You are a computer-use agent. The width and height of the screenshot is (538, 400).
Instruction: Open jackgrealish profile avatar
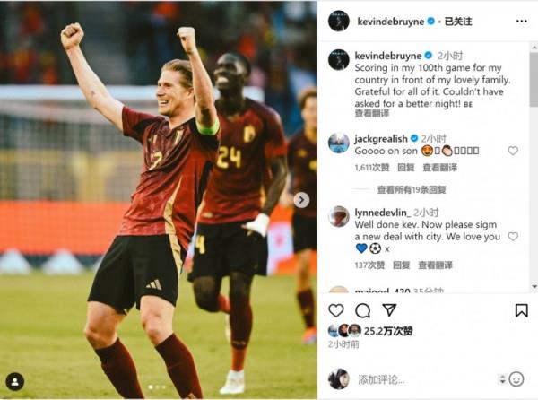[x=338, y=143]
